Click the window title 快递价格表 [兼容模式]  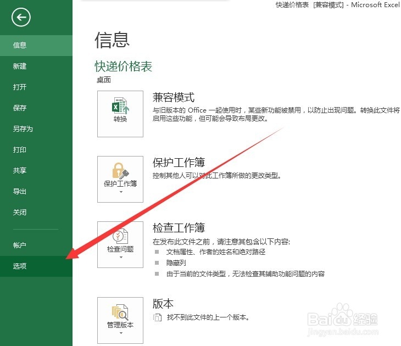point(310,4)
